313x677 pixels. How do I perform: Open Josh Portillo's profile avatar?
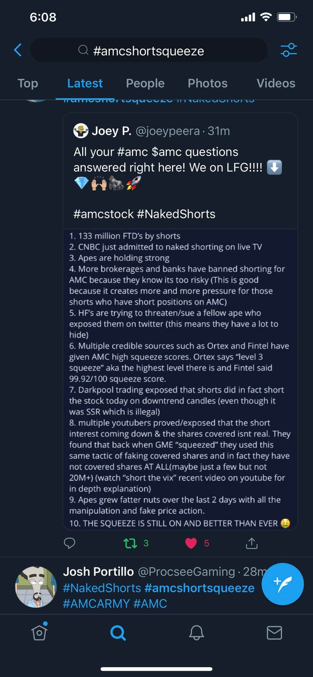pyautogui.click(x=36, y=587)
